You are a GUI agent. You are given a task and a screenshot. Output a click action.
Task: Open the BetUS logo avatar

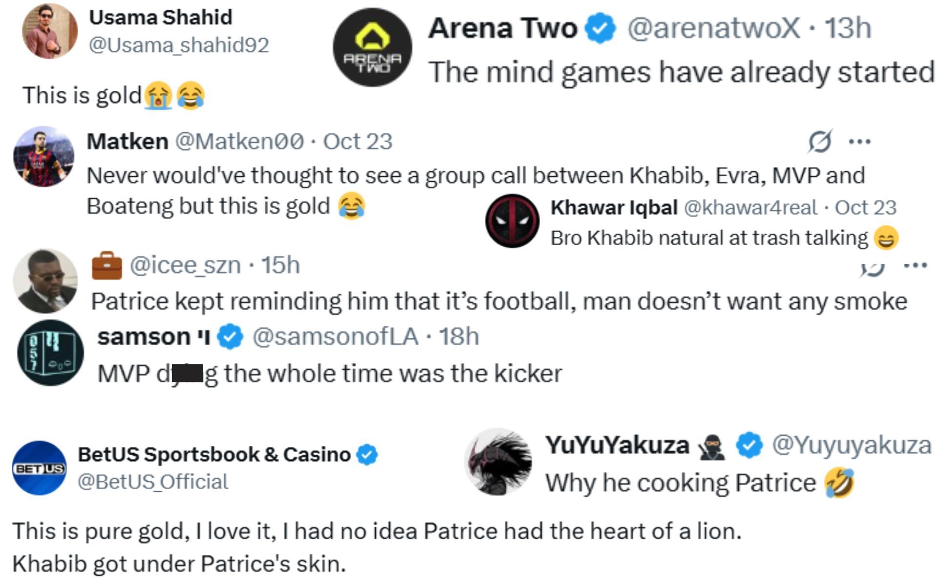tap(39, 468)
